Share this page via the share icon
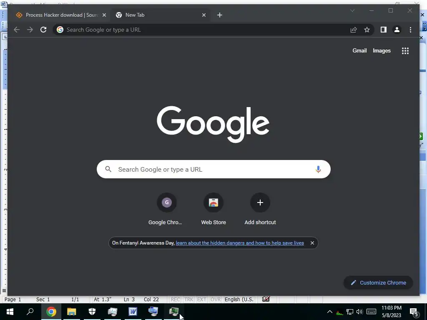The height and width of the screenshot is (320, 427). click(x=354, y=30)
